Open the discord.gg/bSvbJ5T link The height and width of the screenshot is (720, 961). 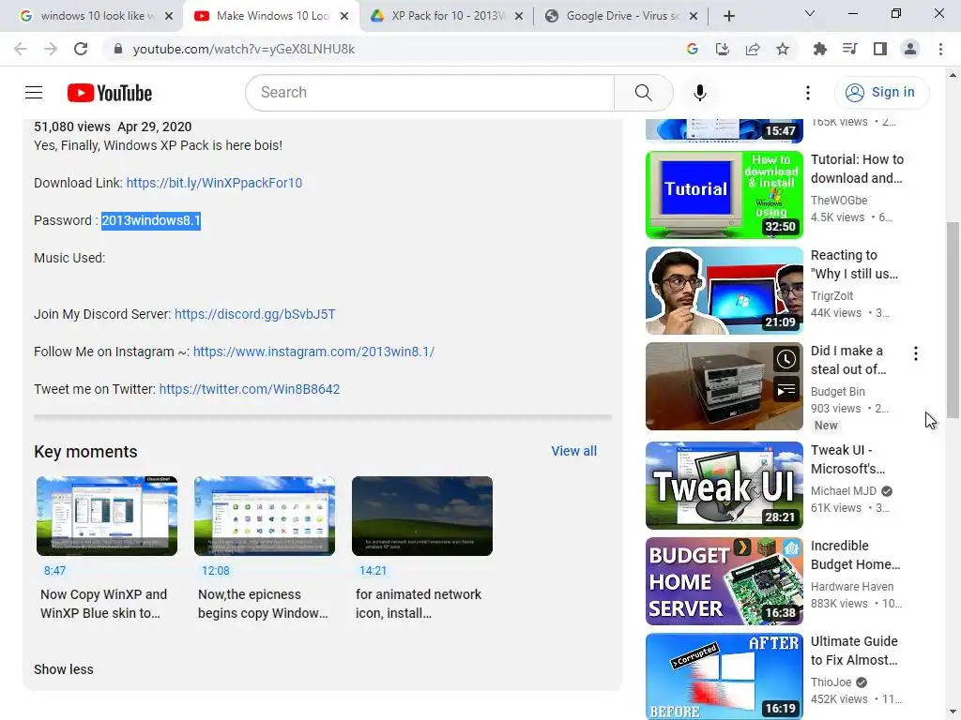255,314
